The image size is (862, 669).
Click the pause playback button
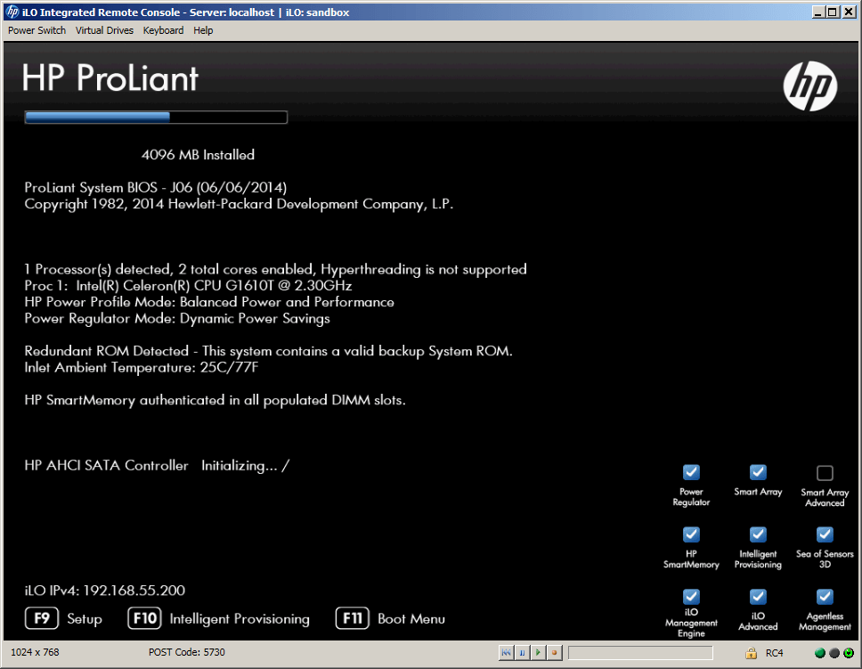(x=522, y=652)
